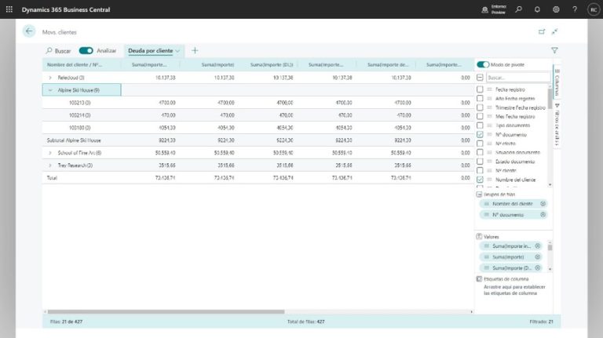603x338 pixels.
Task: Click the search magnifier in the top bar
Action: point(518,9)
